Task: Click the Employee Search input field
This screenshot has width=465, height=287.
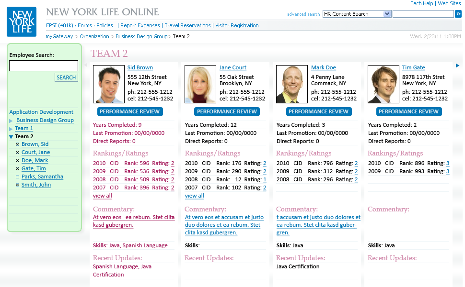Action: click(x=44, y=66)
